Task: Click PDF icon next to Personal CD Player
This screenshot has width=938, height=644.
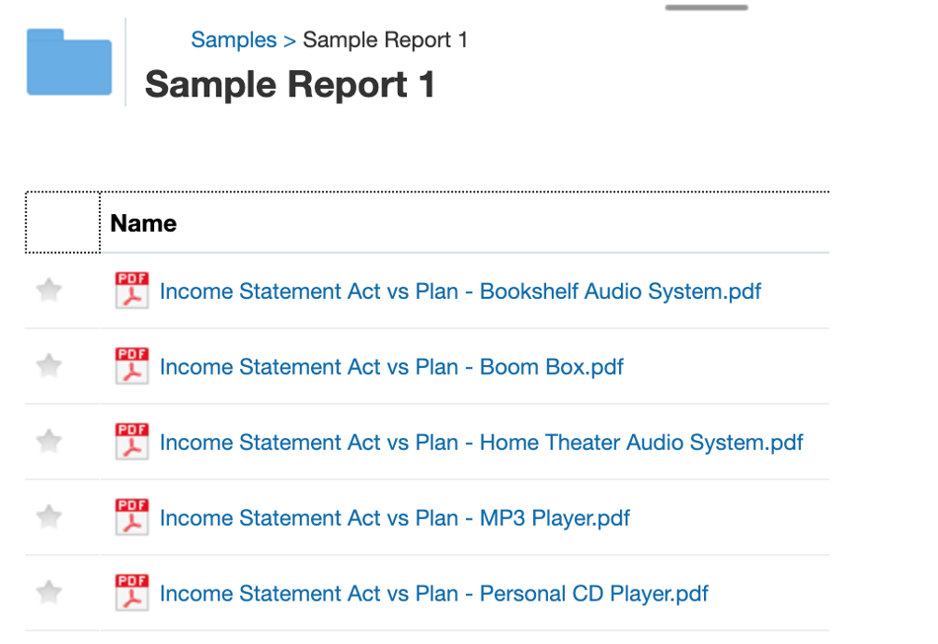Action: pos(131,593)
